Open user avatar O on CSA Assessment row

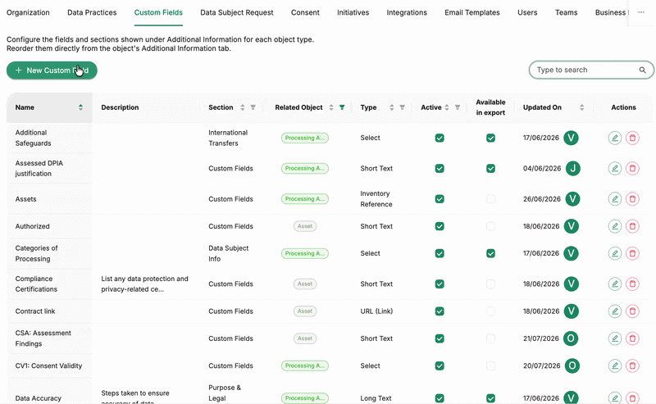[x=571, y=338]
